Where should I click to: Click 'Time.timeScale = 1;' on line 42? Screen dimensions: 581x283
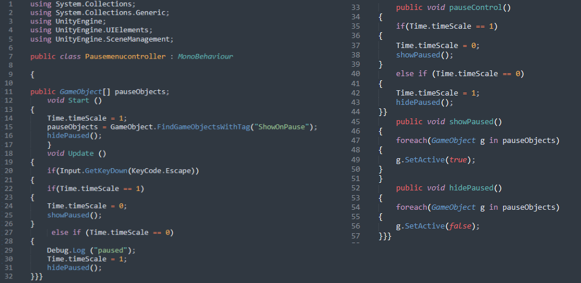[x=438, y=93]
